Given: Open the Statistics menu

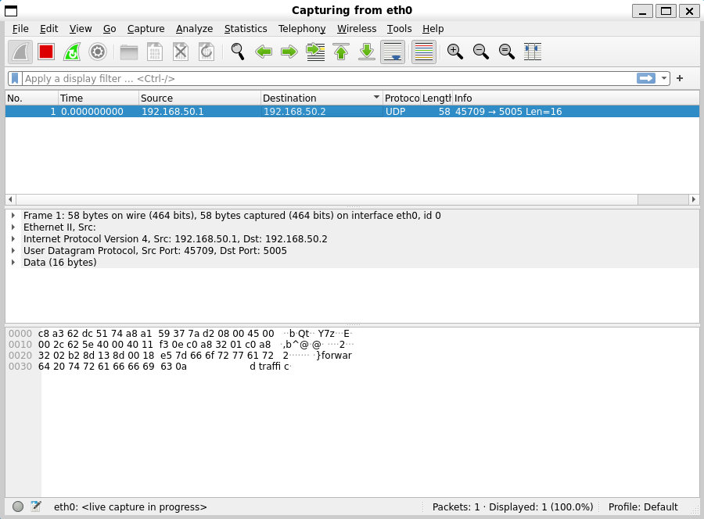Looking at the screenshot, I should [246, 28].
